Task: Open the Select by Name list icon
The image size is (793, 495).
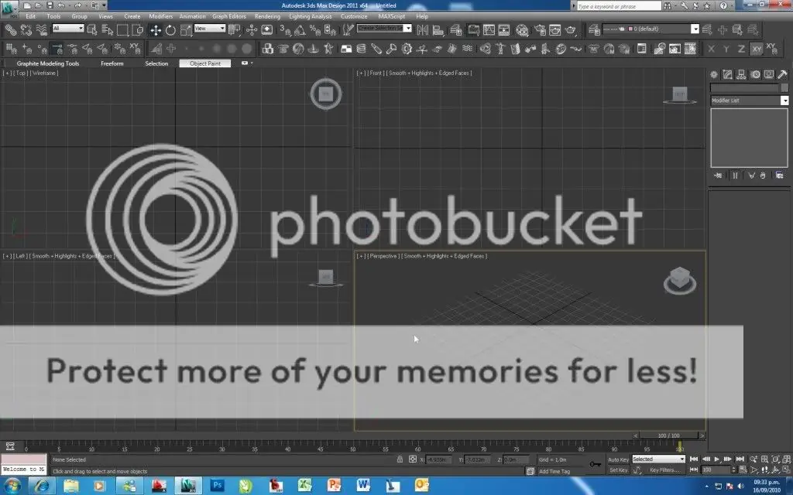Action: point(107,30)
